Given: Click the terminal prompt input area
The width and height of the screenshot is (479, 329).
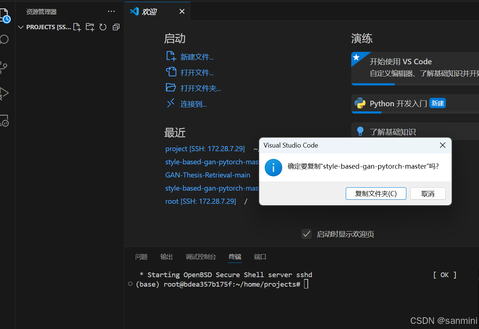Looking at the screenshot, I should pyautogui.click(x=306, y=284).
